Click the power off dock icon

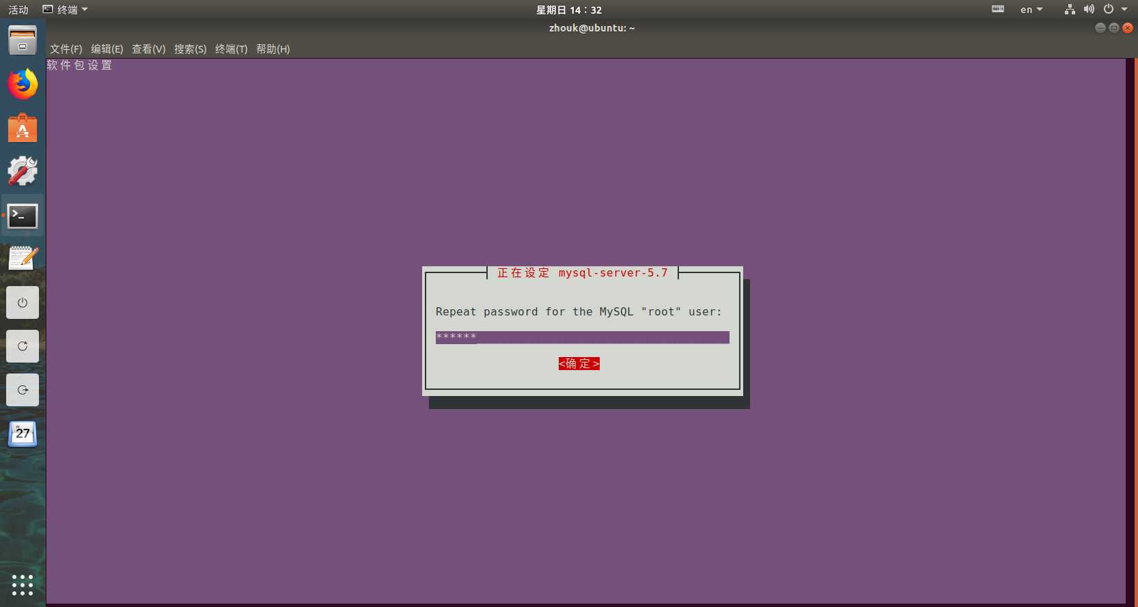coord(23,302)
